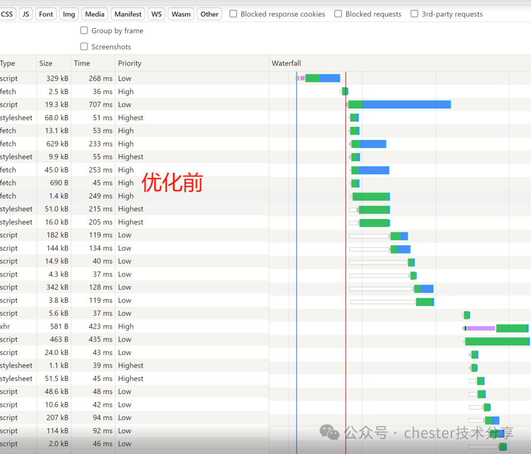Viewport: 531px width, 454px height.
Task: Show only Manifest requests
Action: (x=128, y=14)
